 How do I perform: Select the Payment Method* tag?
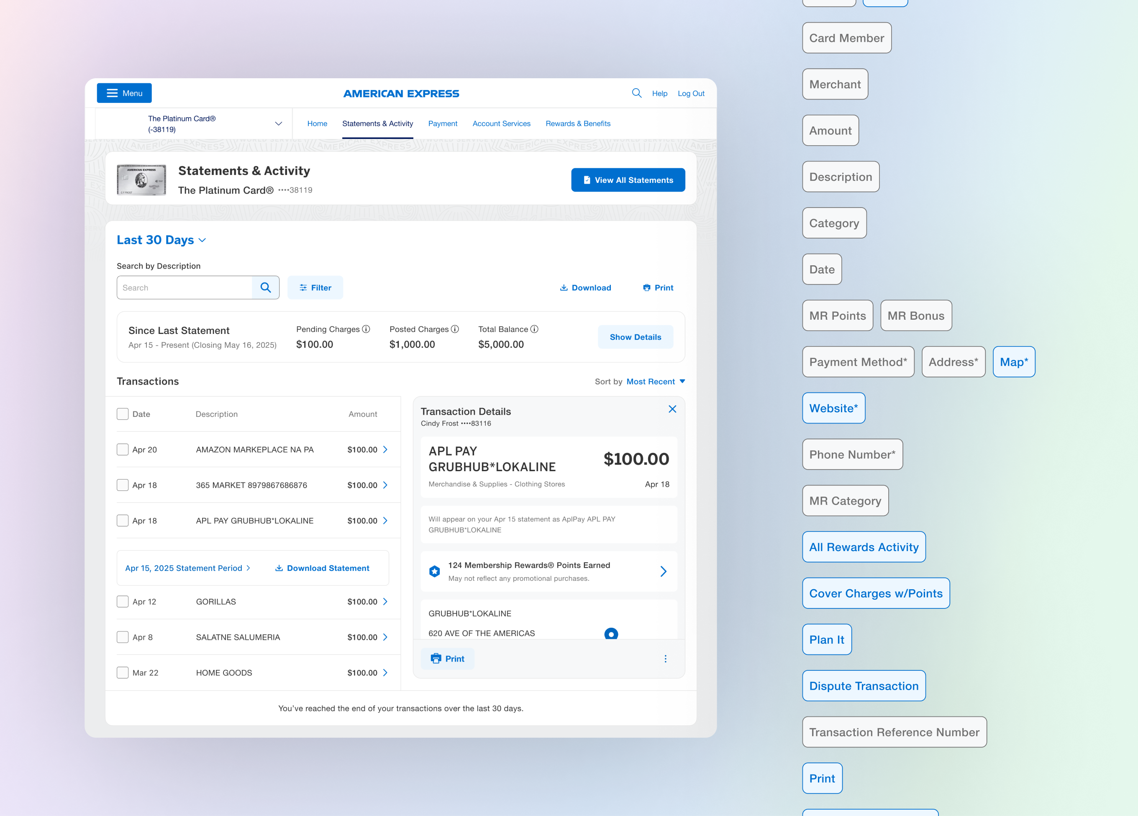[x=858, y=362]
